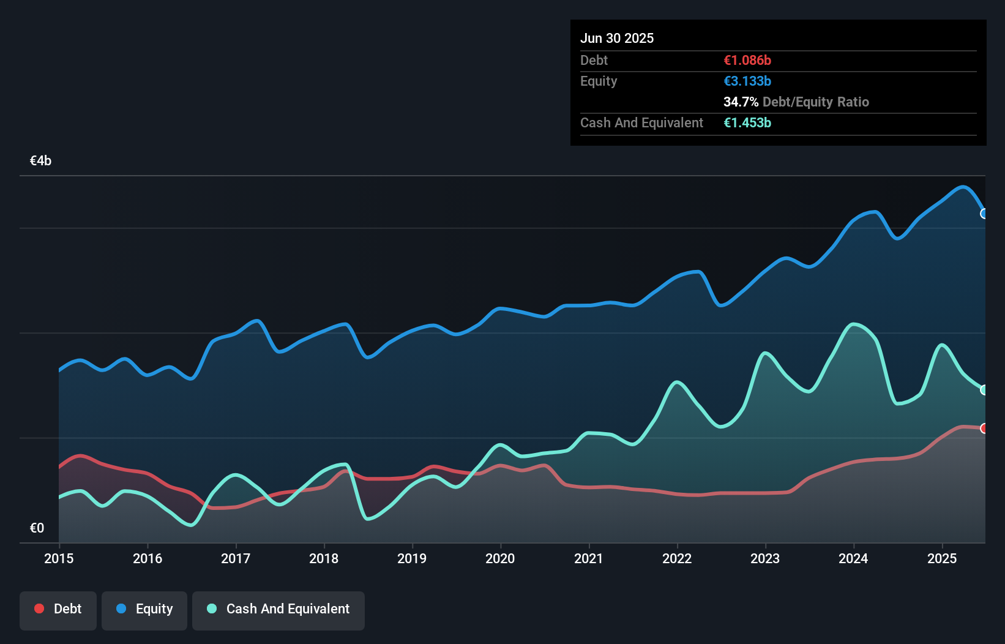The height and width of the screenshot is (644, 1005).
Task: Click the €4b y-axis gridline label
Action: click(40, 160)
